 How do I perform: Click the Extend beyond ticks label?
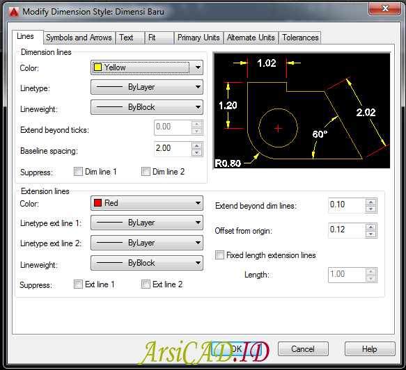coord(54,130)
